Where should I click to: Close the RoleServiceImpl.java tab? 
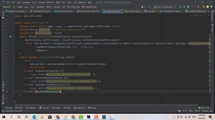pos(27,11)
